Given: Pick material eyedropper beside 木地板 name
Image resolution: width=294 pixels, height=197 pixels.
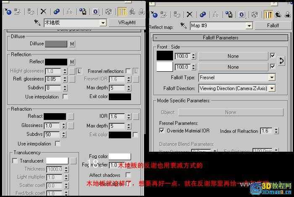Looking at the screenshot, I should tap(37, 23).
